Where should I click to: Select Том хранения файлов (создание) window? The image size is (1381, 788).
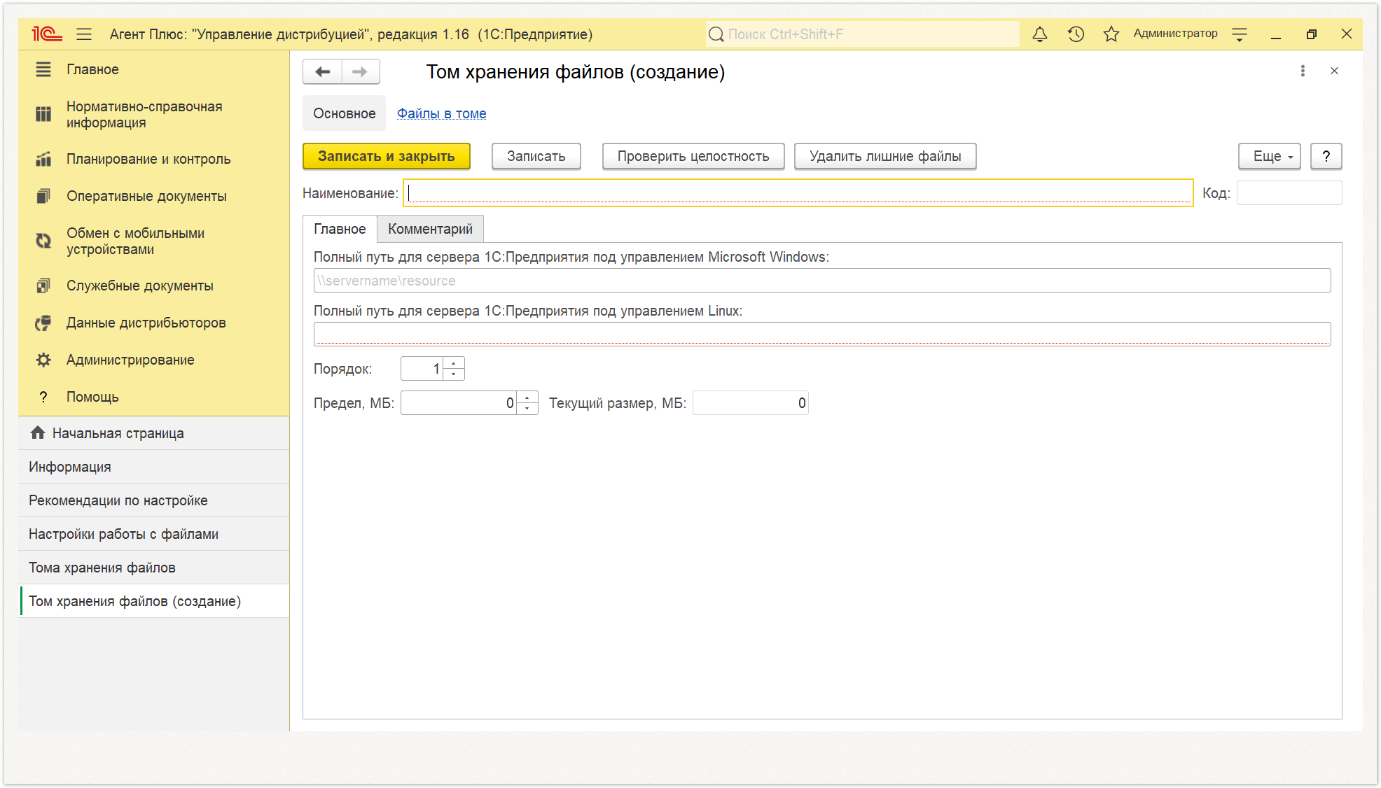click(154, 601)
